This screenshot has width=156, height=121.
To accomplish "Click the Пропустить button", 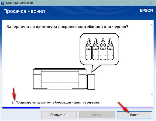I will 59,115.
